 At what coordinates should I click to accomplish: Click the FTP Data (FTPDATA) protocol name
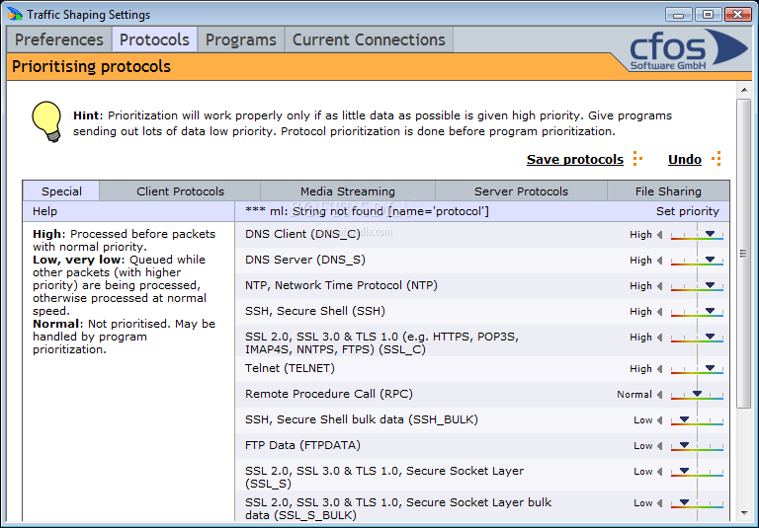[x=302, y=445]
